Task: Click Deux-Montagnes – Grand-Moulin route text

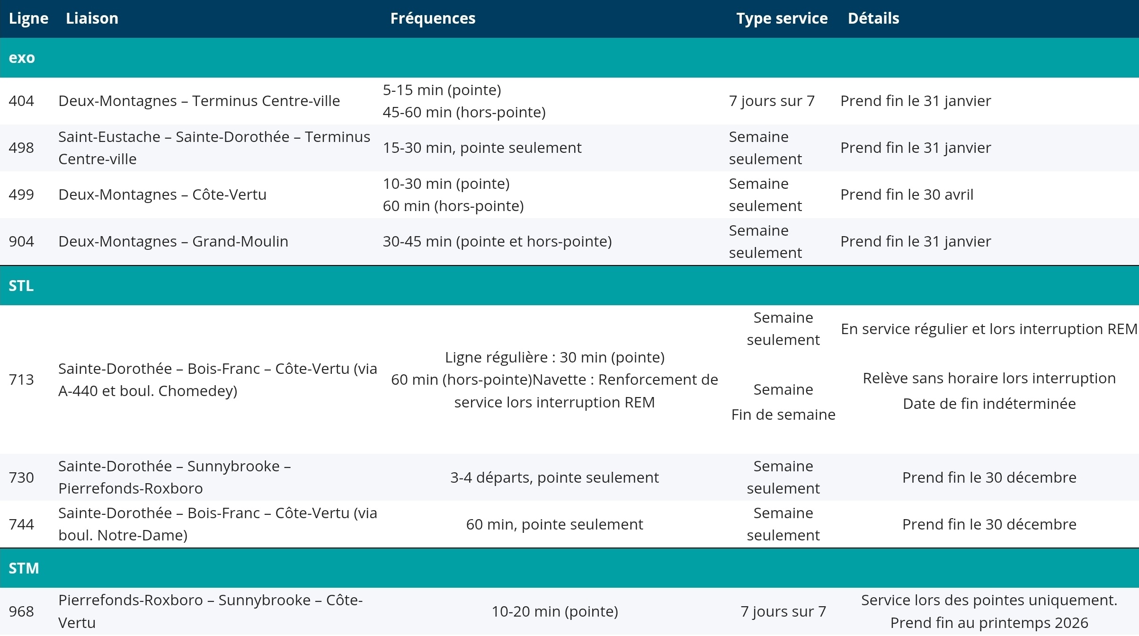Action: pos(173,241)
